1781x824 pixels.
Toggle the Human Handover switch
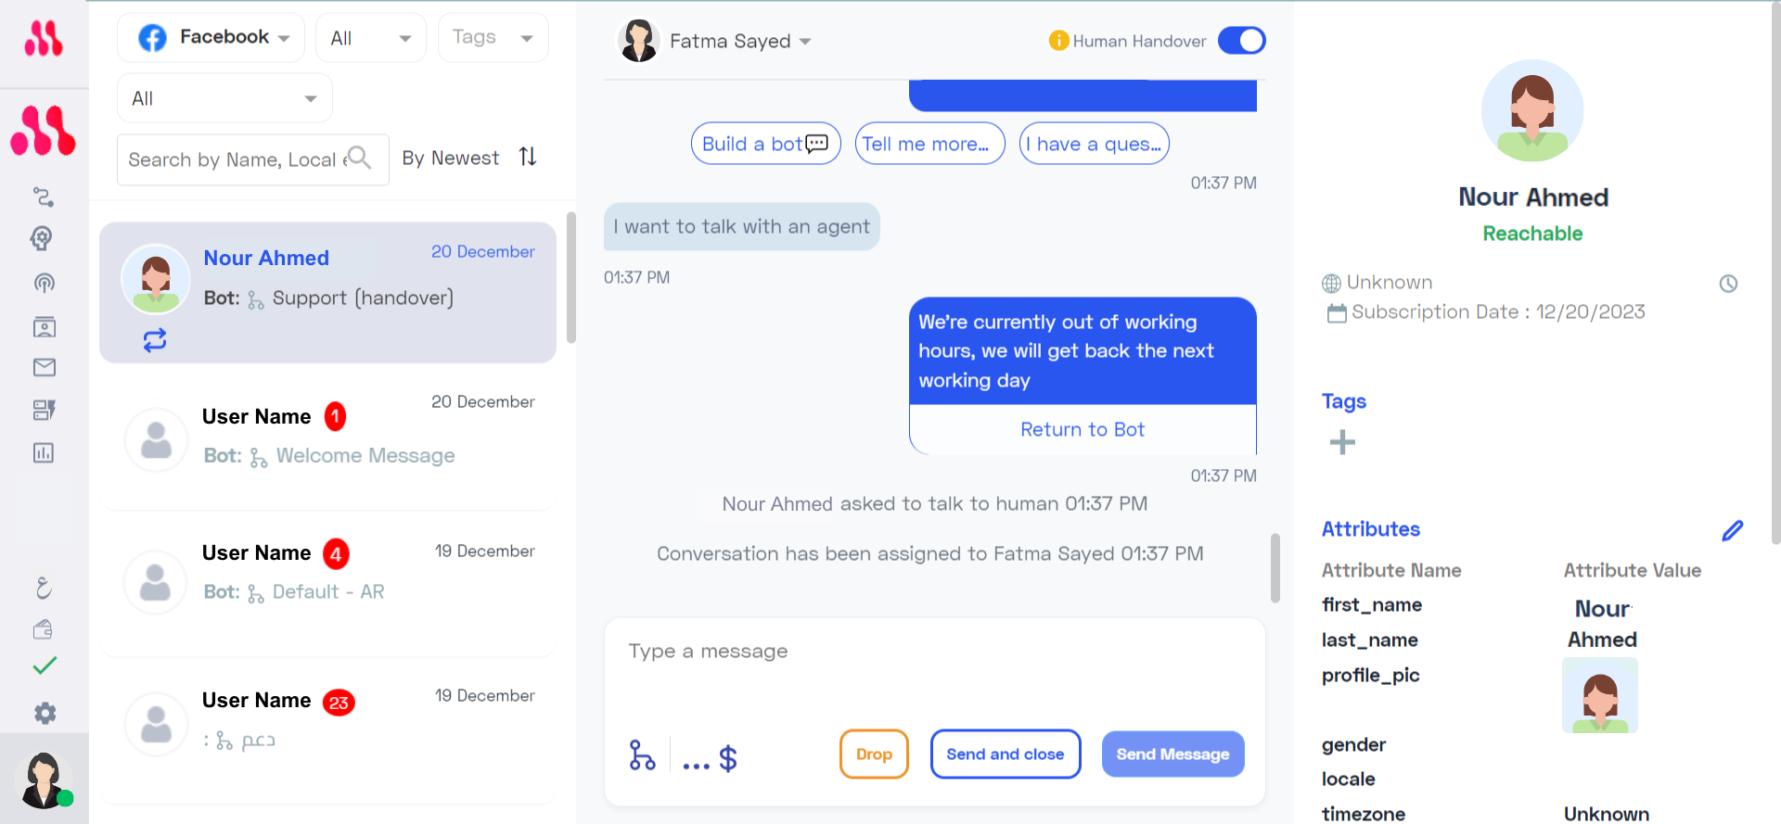pos(1241,41)
